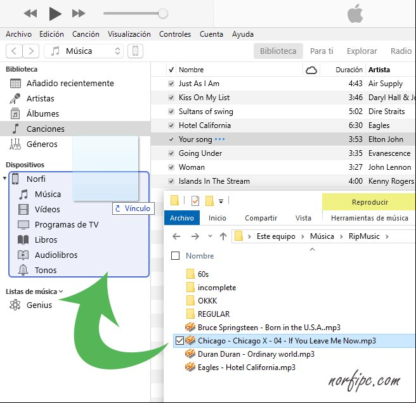Open the Cuenta menu
This screenshot has height=403, width=416.
(211, 34)
